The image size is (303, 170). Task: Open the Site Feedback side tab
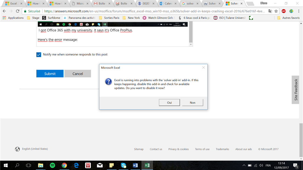296,90
